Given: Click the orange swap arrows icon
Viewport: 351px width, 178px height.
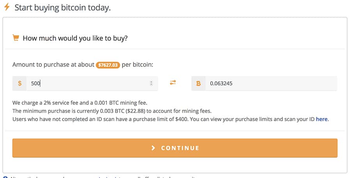Looking at the screenshot, I should click(173, 83).
